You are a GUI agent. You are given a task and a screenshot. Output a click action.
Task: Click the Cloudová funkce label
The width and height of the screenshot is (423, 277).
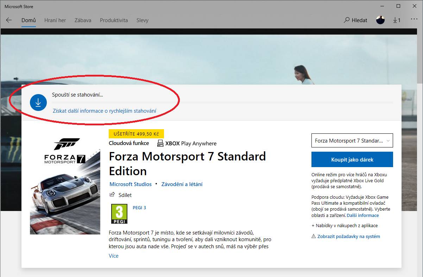(x=129, y=143)
